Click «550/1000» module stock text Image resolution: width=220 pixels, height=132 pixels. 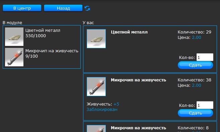35,36
